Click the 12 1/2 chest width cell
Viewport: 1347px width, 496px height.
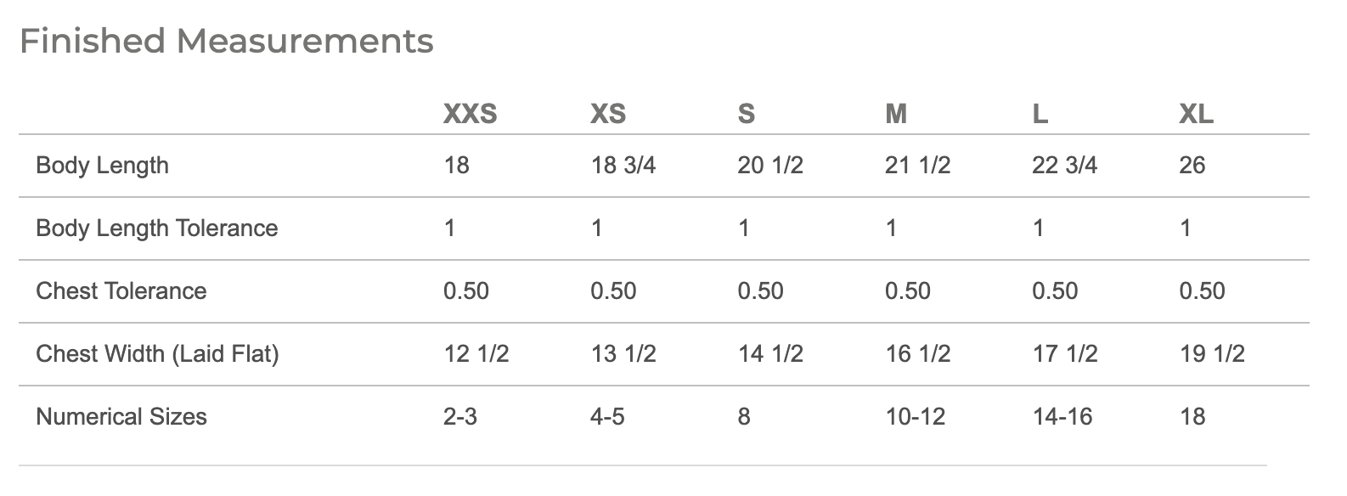coord(476,353)
